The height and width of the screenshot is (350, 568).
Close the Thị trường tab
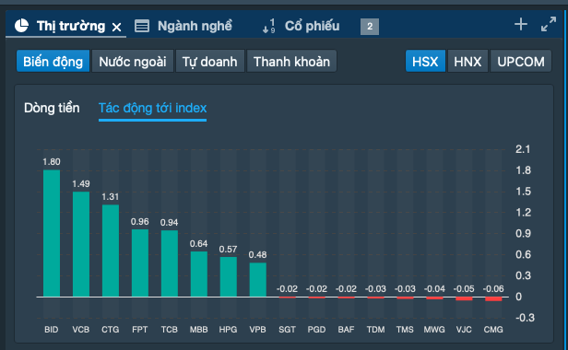pos(116,27)
